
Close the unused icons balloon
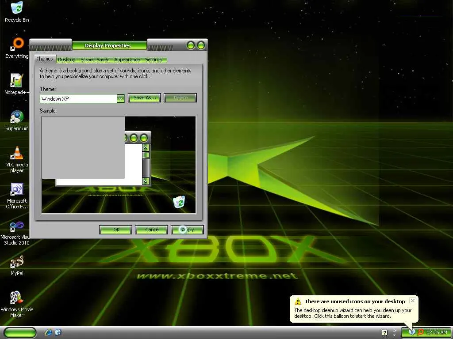coord(413,301)
